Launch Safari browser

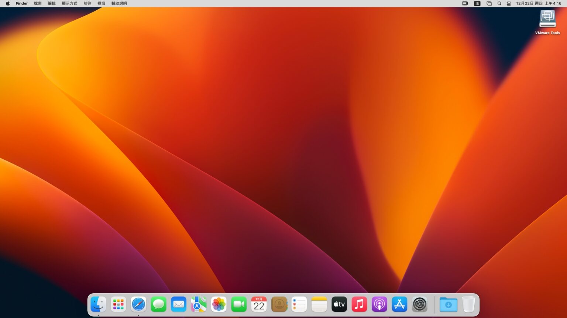[138, 304]
